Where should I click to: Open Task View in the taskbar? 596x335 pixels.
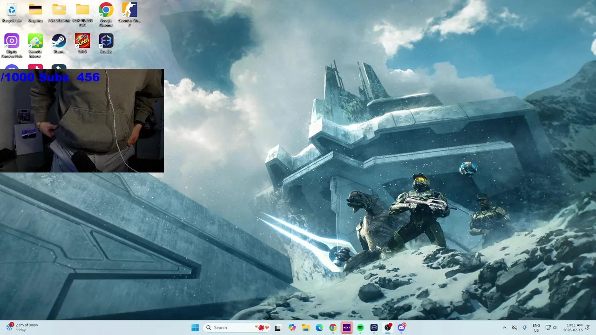pyautogui.click(x=278, y=328)
